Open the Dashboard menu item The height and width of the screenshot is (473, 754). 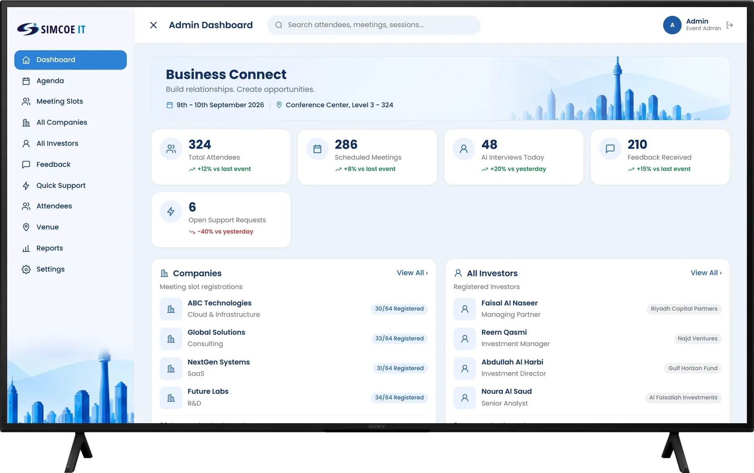pyautogui.click(x=70, y=60)
